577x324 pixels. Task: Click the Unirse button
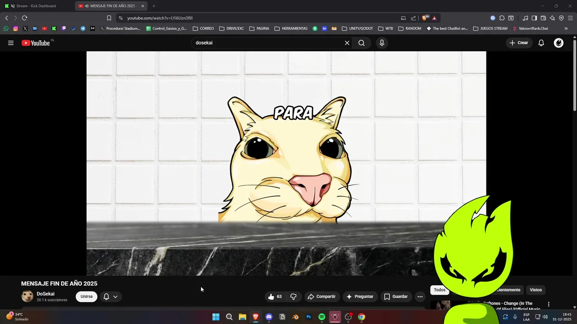coord(87,297)
